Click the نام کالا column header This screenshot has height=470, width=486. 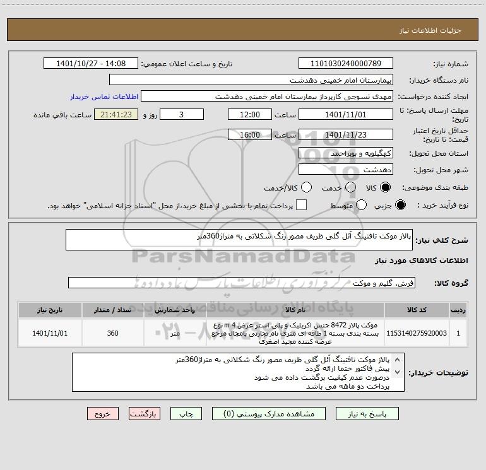(295, 310)
